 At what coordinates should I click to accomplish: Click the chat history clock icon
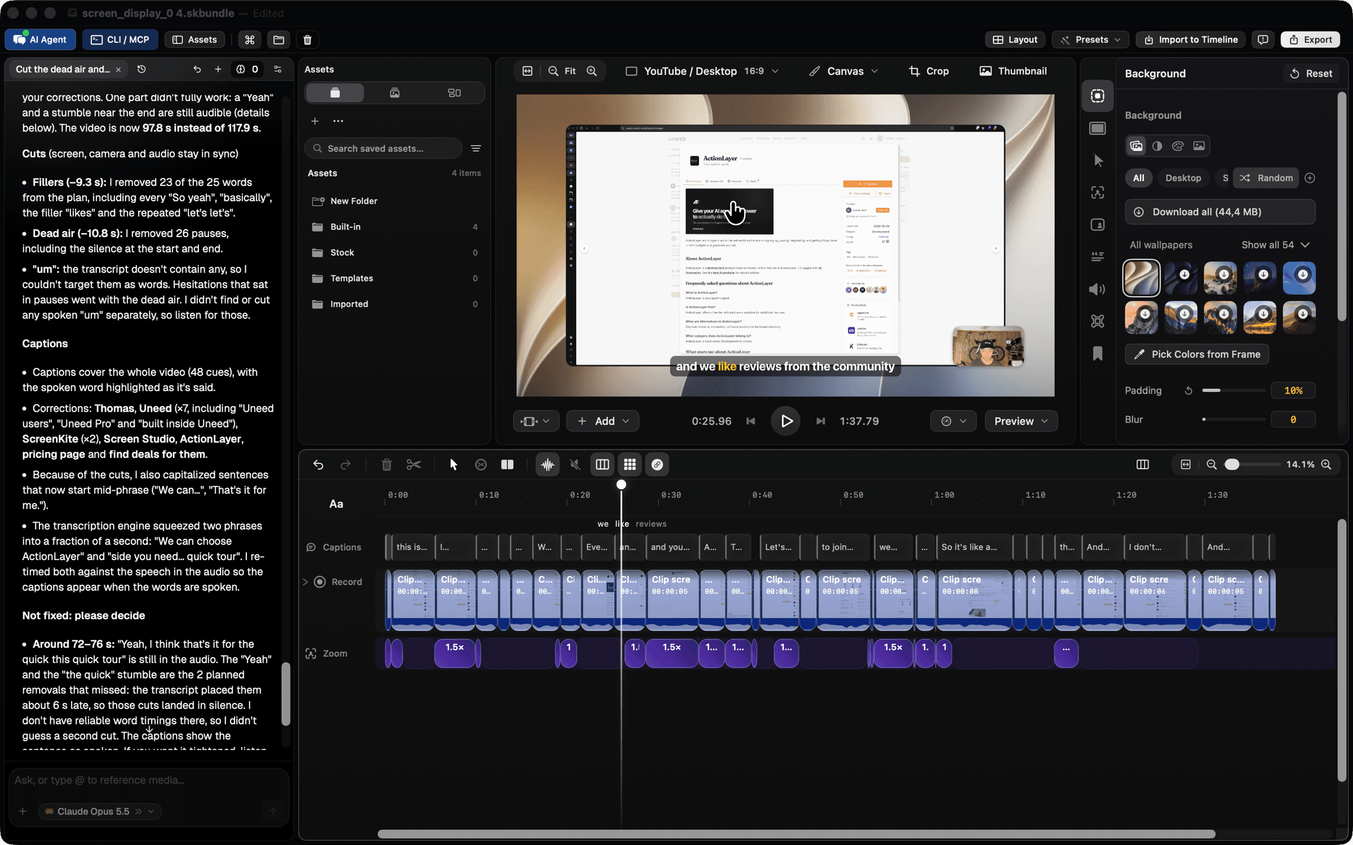(x=142, y=69)
